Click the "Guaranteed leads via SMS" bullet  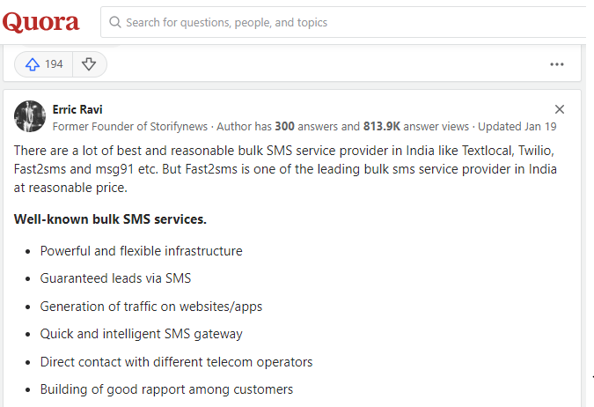click(x=115, y=278)
